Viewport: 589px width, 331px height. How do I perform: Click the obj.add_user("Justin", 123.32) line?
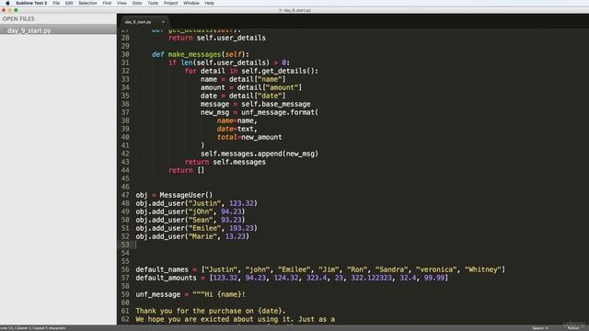click(196, 203)
